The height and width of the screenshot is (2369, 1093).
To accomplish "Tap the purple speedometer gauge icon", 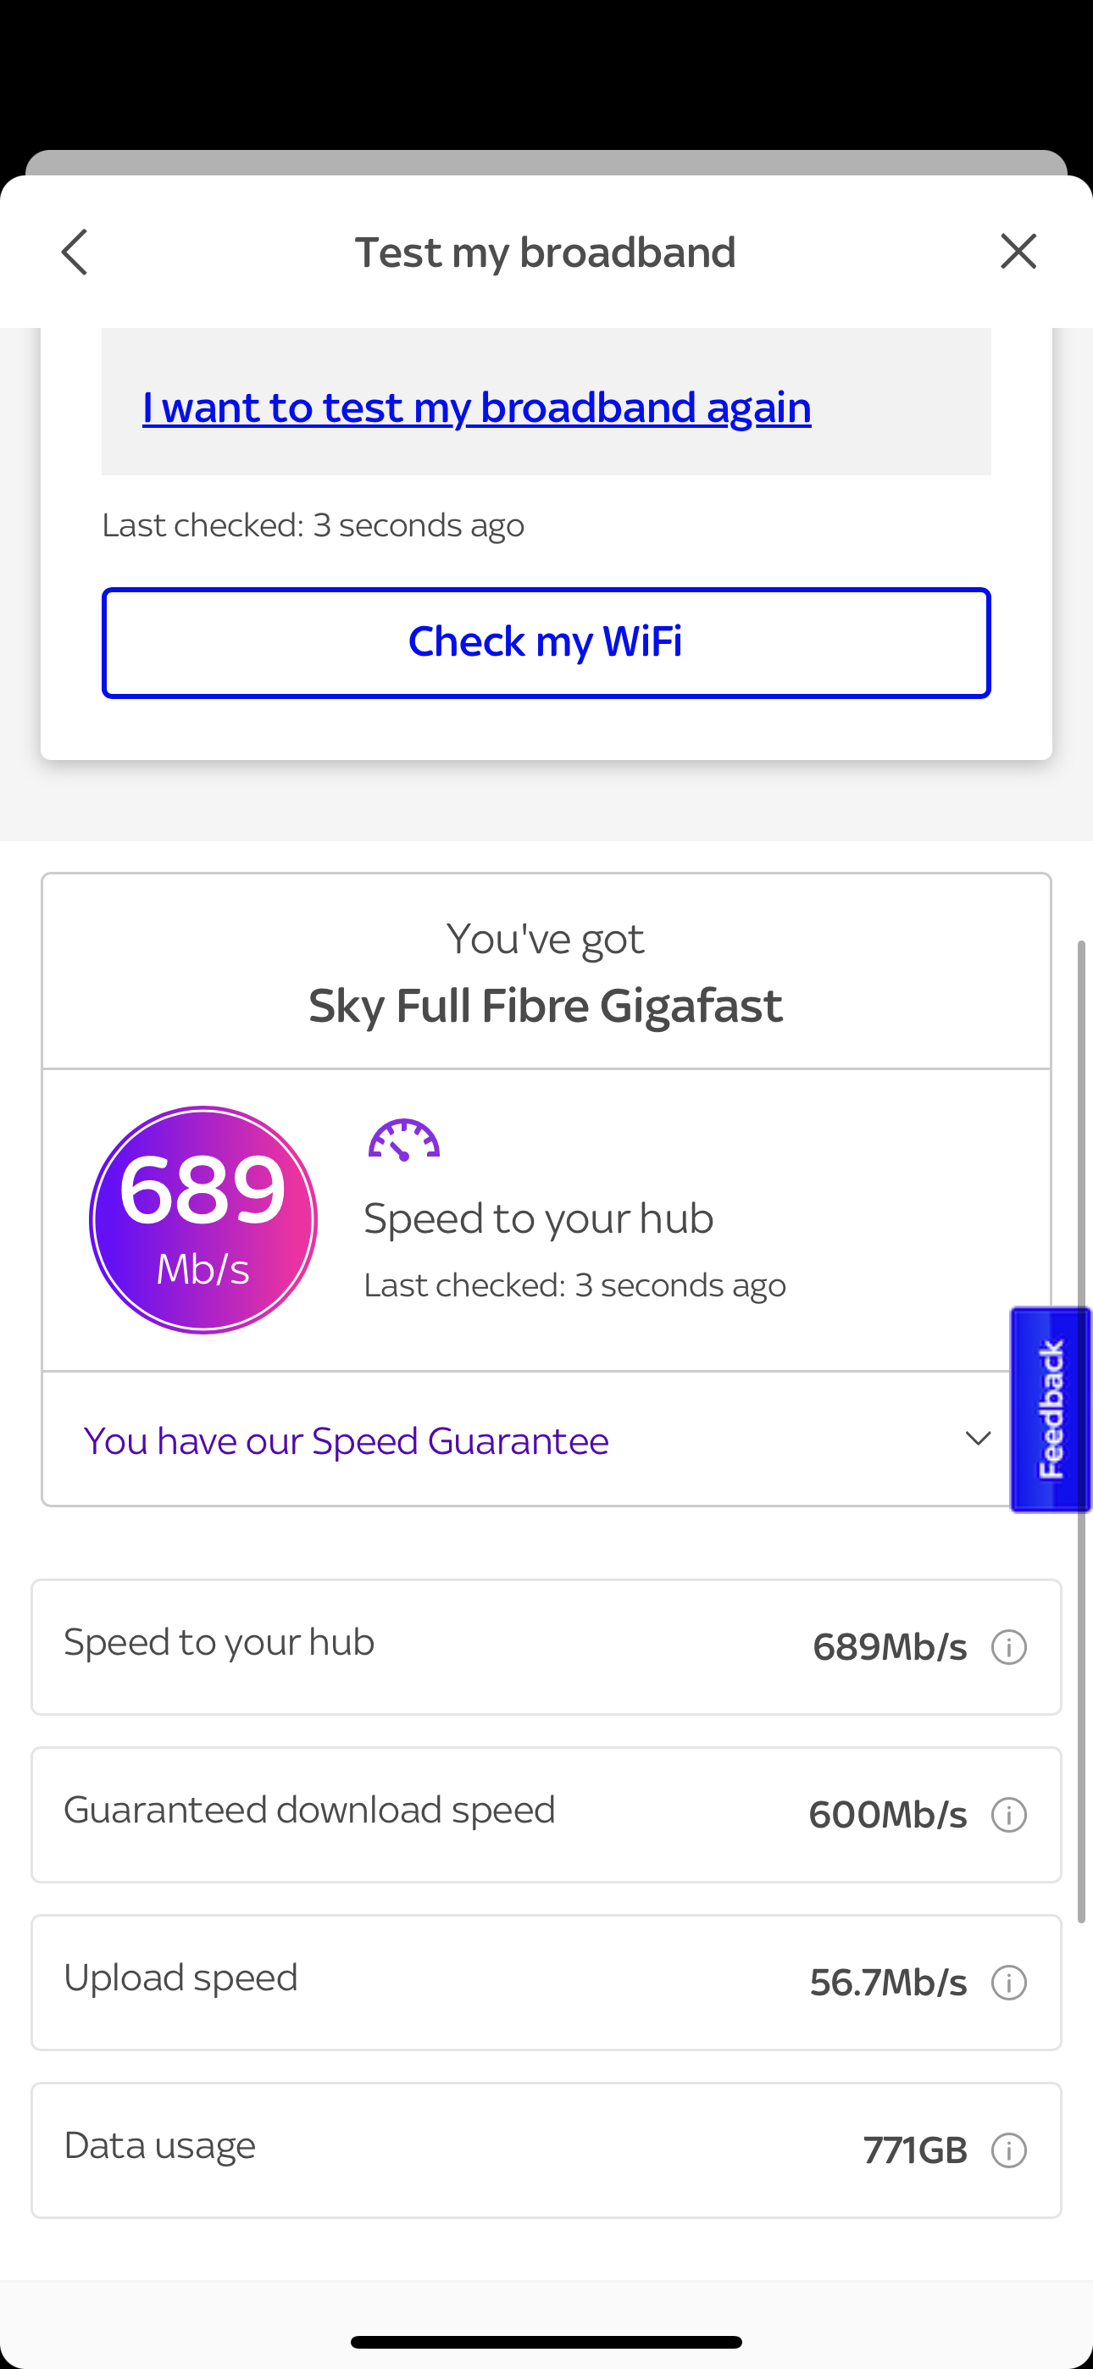I will click(404, 1140).
